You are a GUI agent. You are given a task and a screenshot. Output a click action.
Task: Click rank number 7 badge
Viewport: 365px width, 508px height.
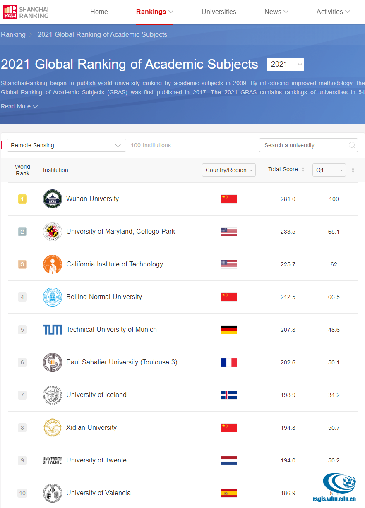pyautogui.click(x=22, y=395)
